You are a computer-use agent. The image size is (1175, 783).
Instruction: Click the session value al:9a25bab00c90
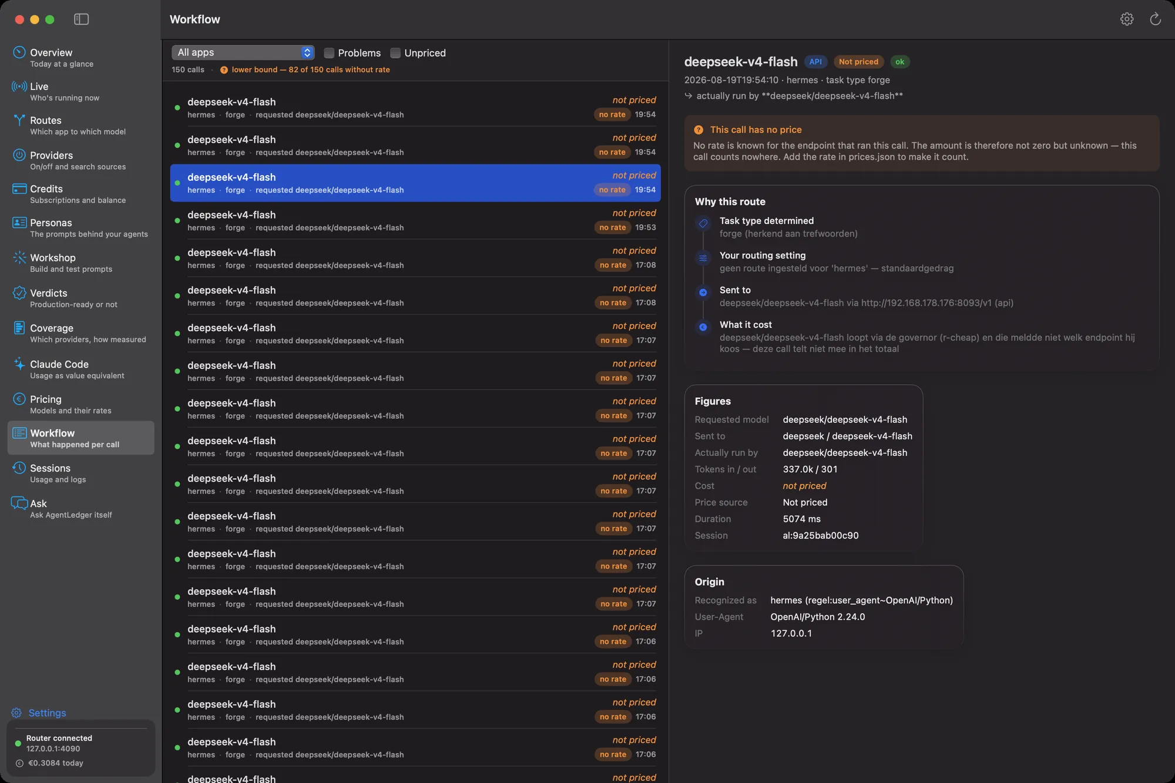820,536
